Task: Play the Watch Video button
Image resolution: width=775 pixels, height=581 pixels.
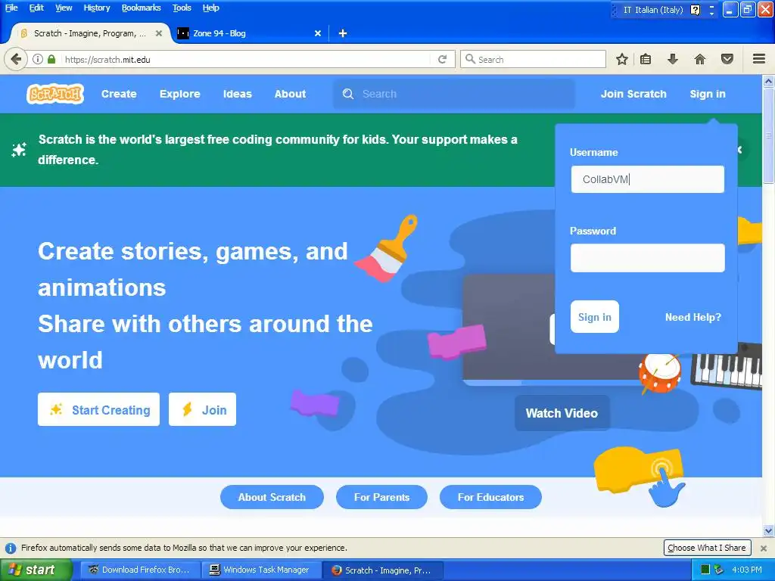Action: tap(562, 413)
